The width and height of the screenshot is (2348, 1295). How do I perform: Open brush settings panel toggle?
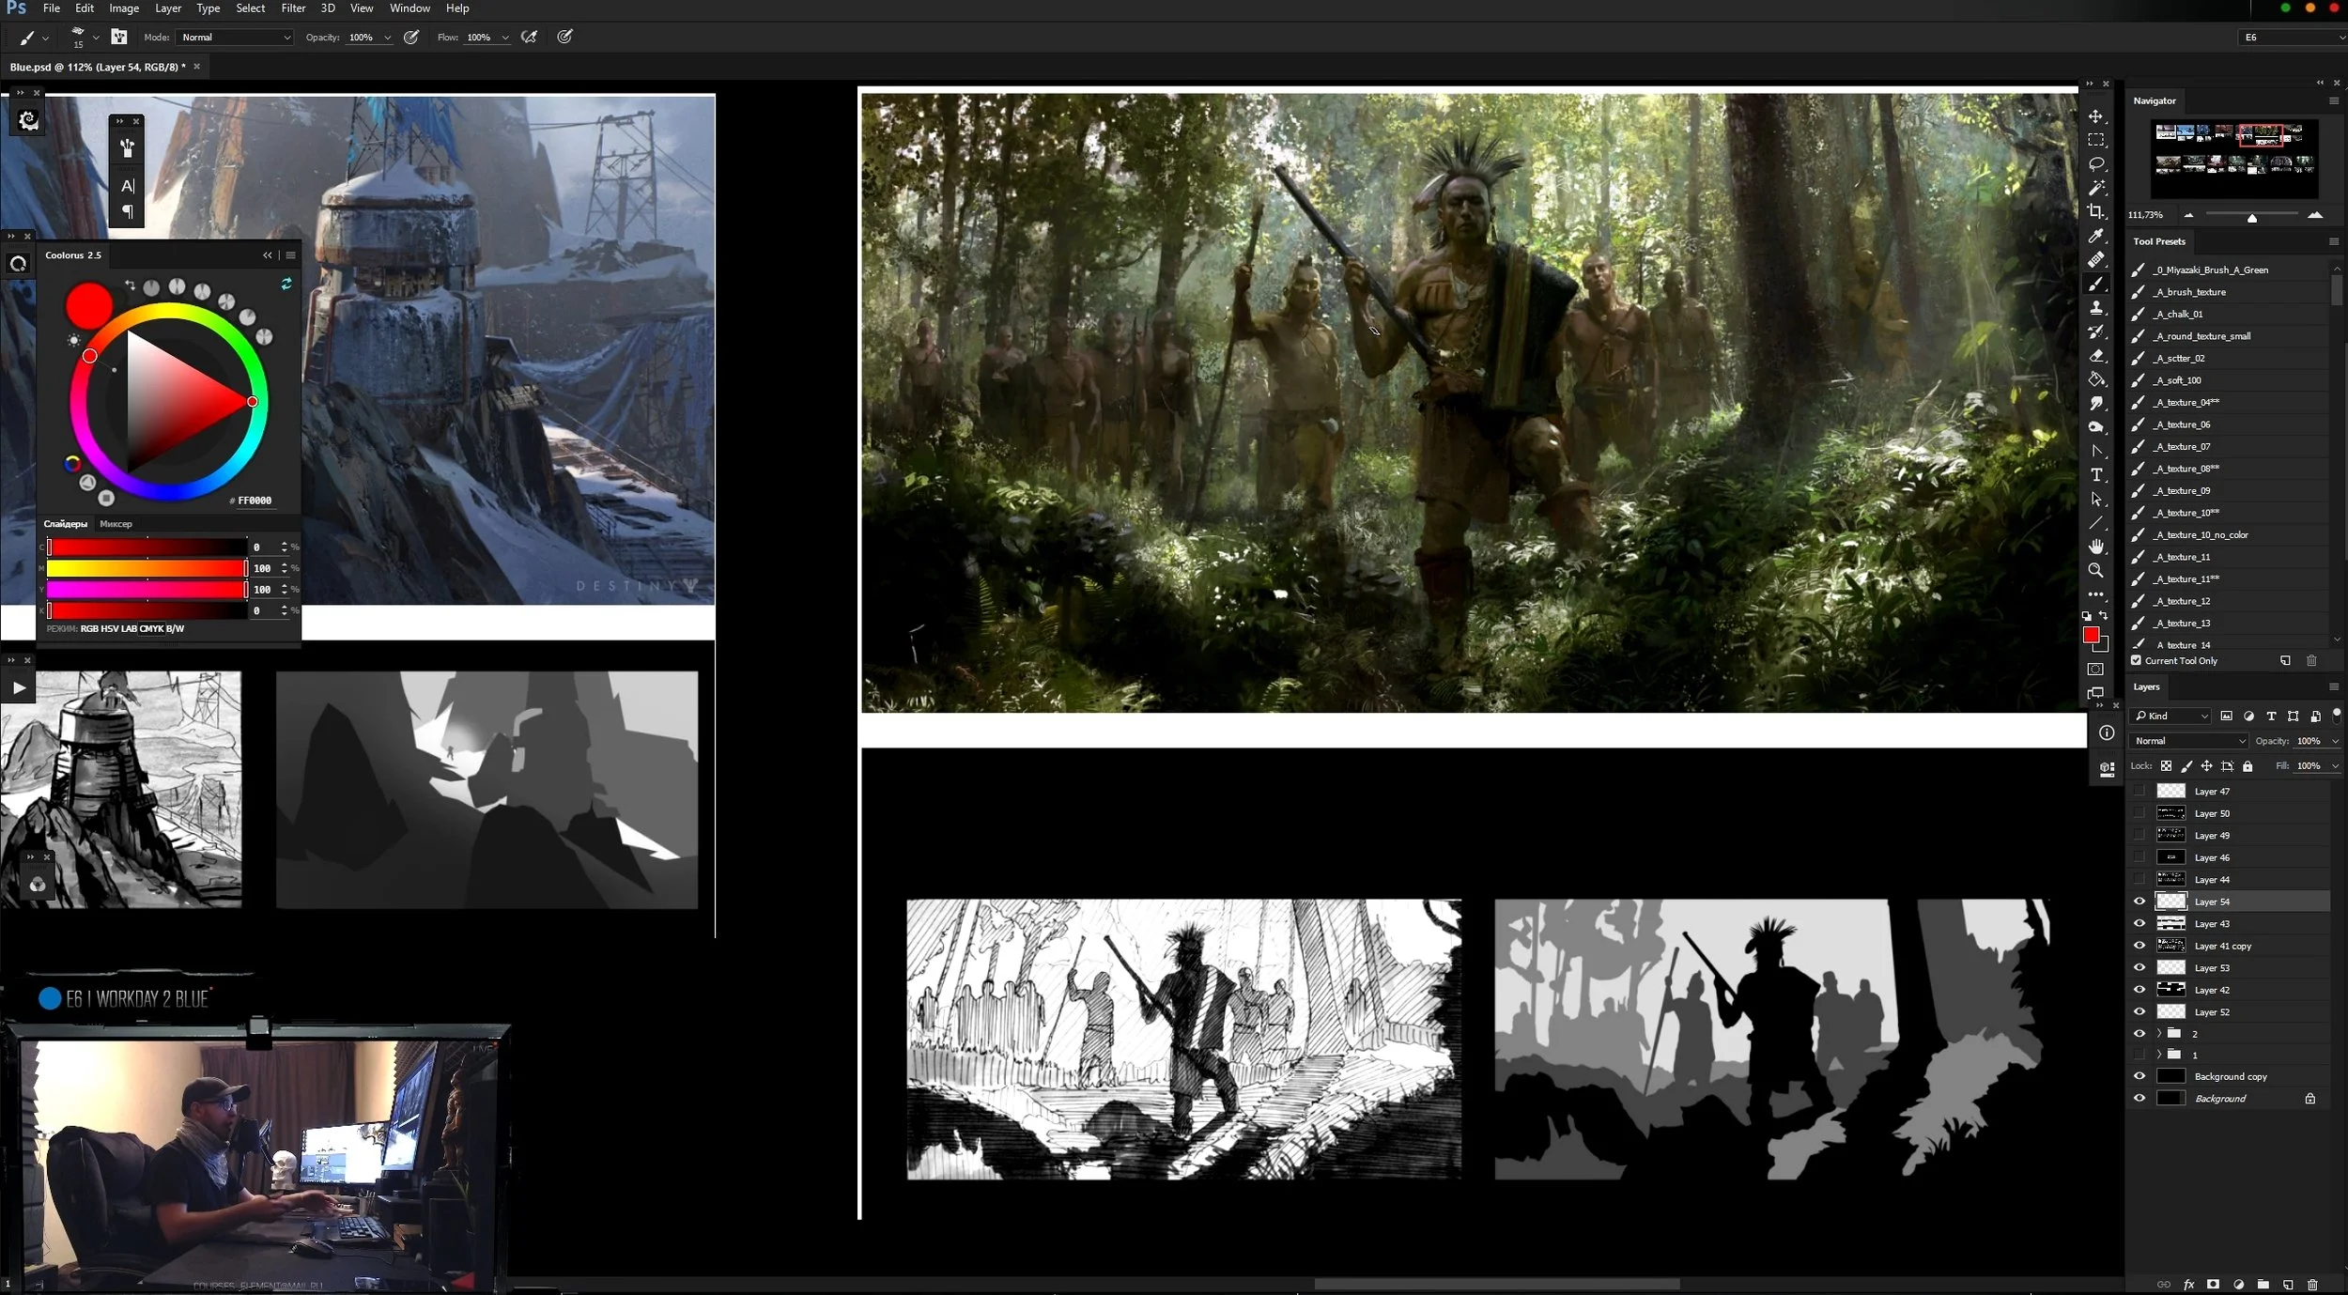coord(119,37)
